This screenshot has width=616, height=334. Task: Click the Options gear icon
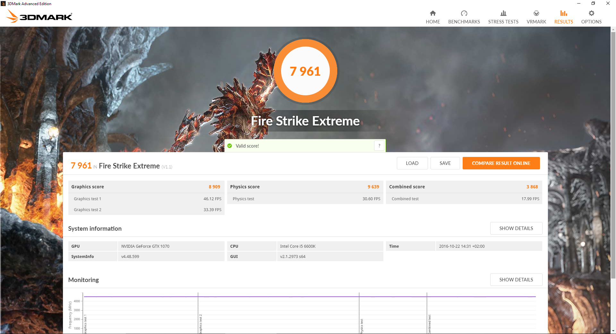591,13
